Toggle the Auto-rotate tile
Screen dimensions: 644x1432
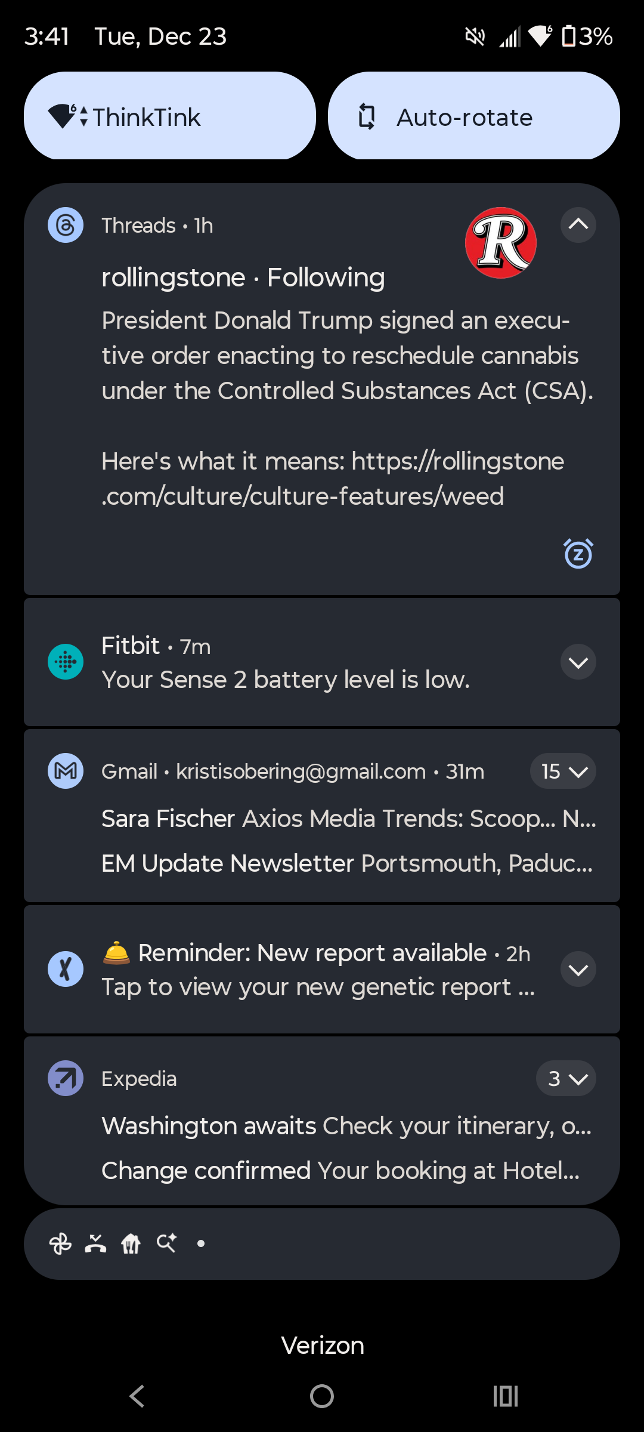click(x=473, y=116)
